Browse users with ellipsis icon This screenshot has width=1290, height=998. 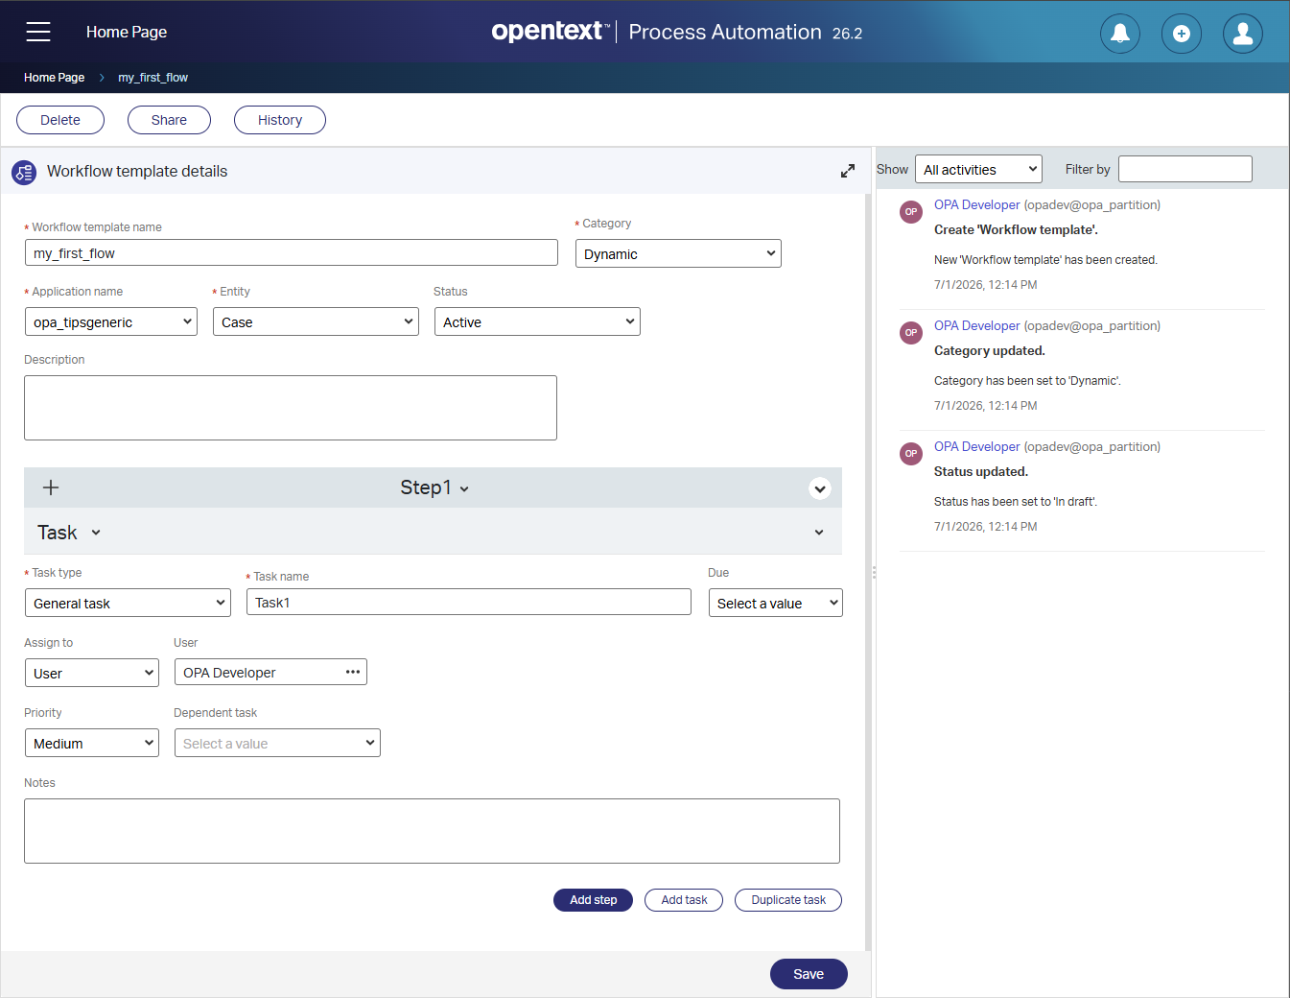[353, 672]
